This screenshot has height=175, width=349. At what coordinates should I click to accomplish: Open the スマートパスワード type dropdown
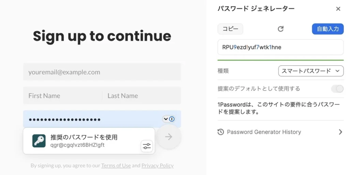coord(311,71)
